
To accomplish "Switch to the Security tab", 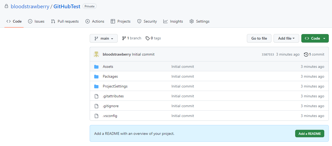I will [147, 21].
